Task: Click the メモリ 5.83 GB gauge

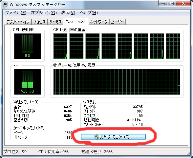Action: [27, 82]
